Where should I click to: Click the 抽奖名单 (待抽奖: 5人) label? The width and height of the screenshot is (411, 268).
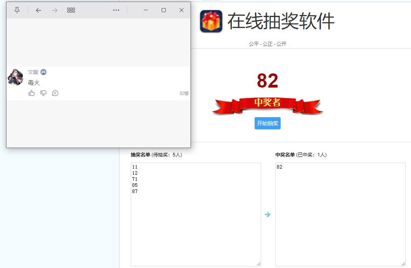point(156,154)
